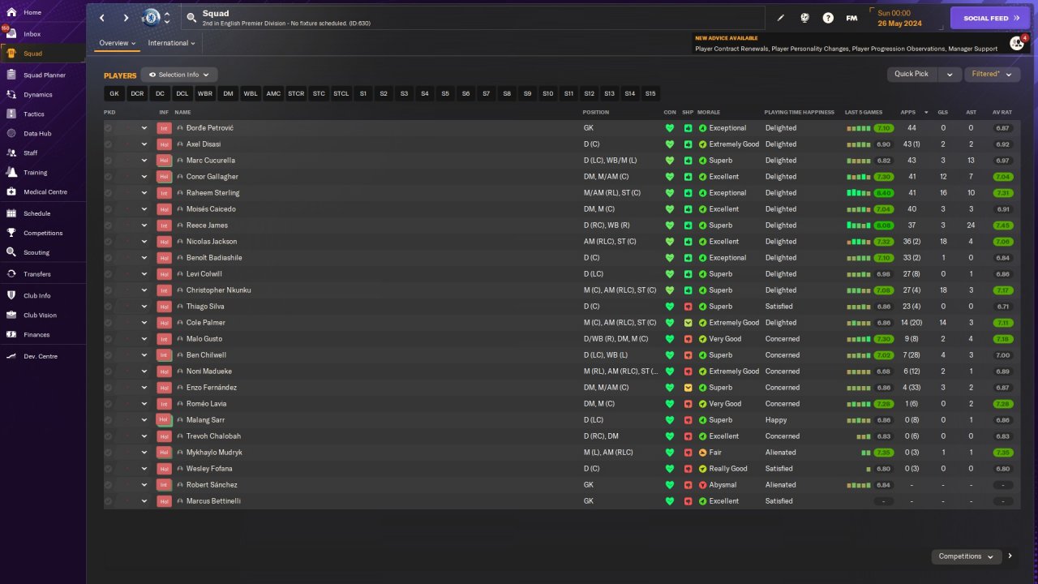
Task: Select the S1 substitute tab
Action: (x=363, y=93)
